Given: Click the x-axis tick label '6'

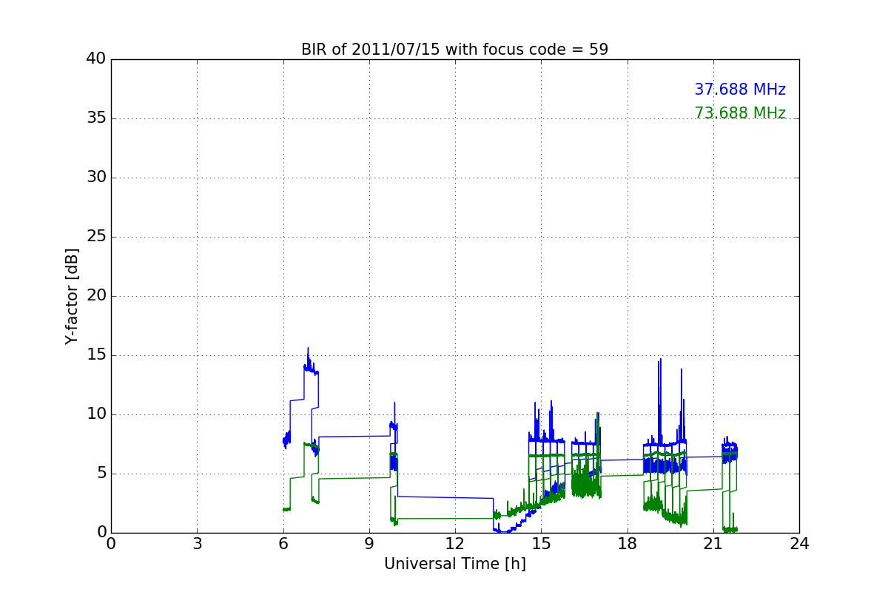Looking at the screenshot, I should [x=283, y=544].
